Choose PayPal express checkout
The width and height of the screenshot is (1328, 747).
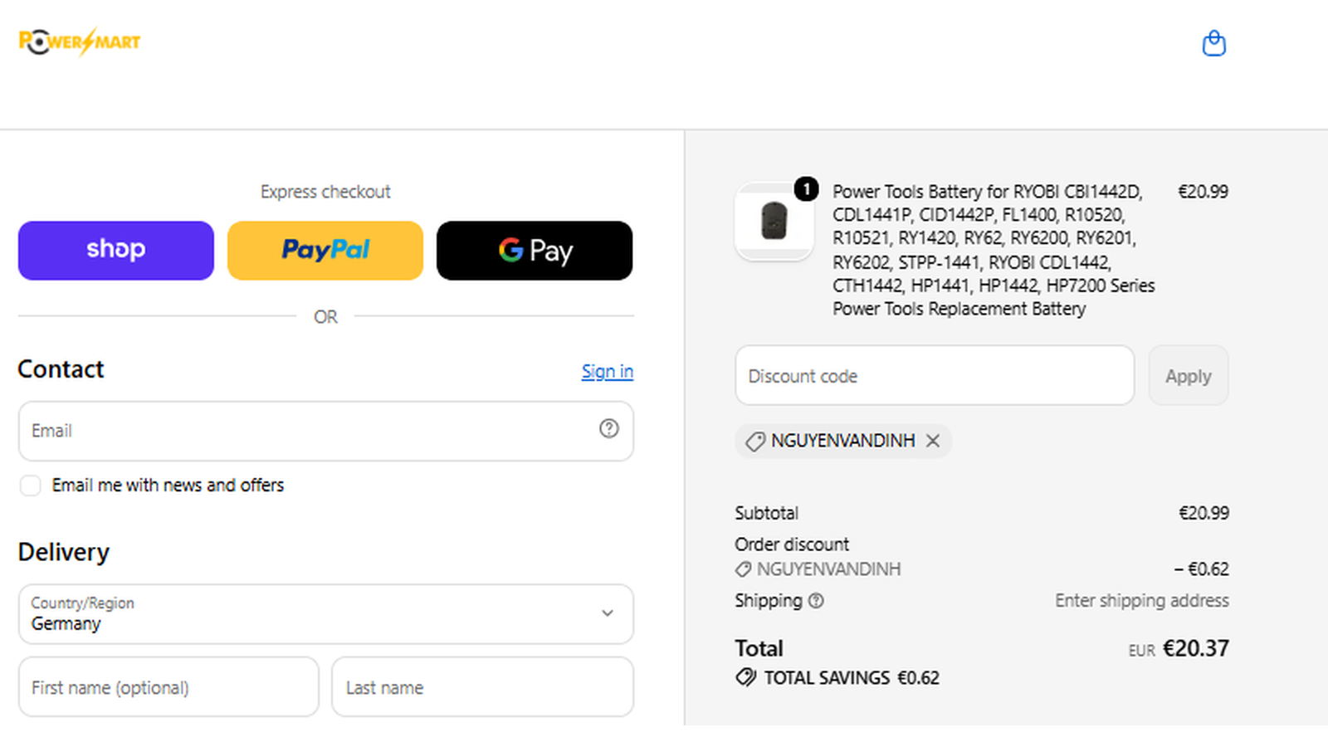[325, 251]
